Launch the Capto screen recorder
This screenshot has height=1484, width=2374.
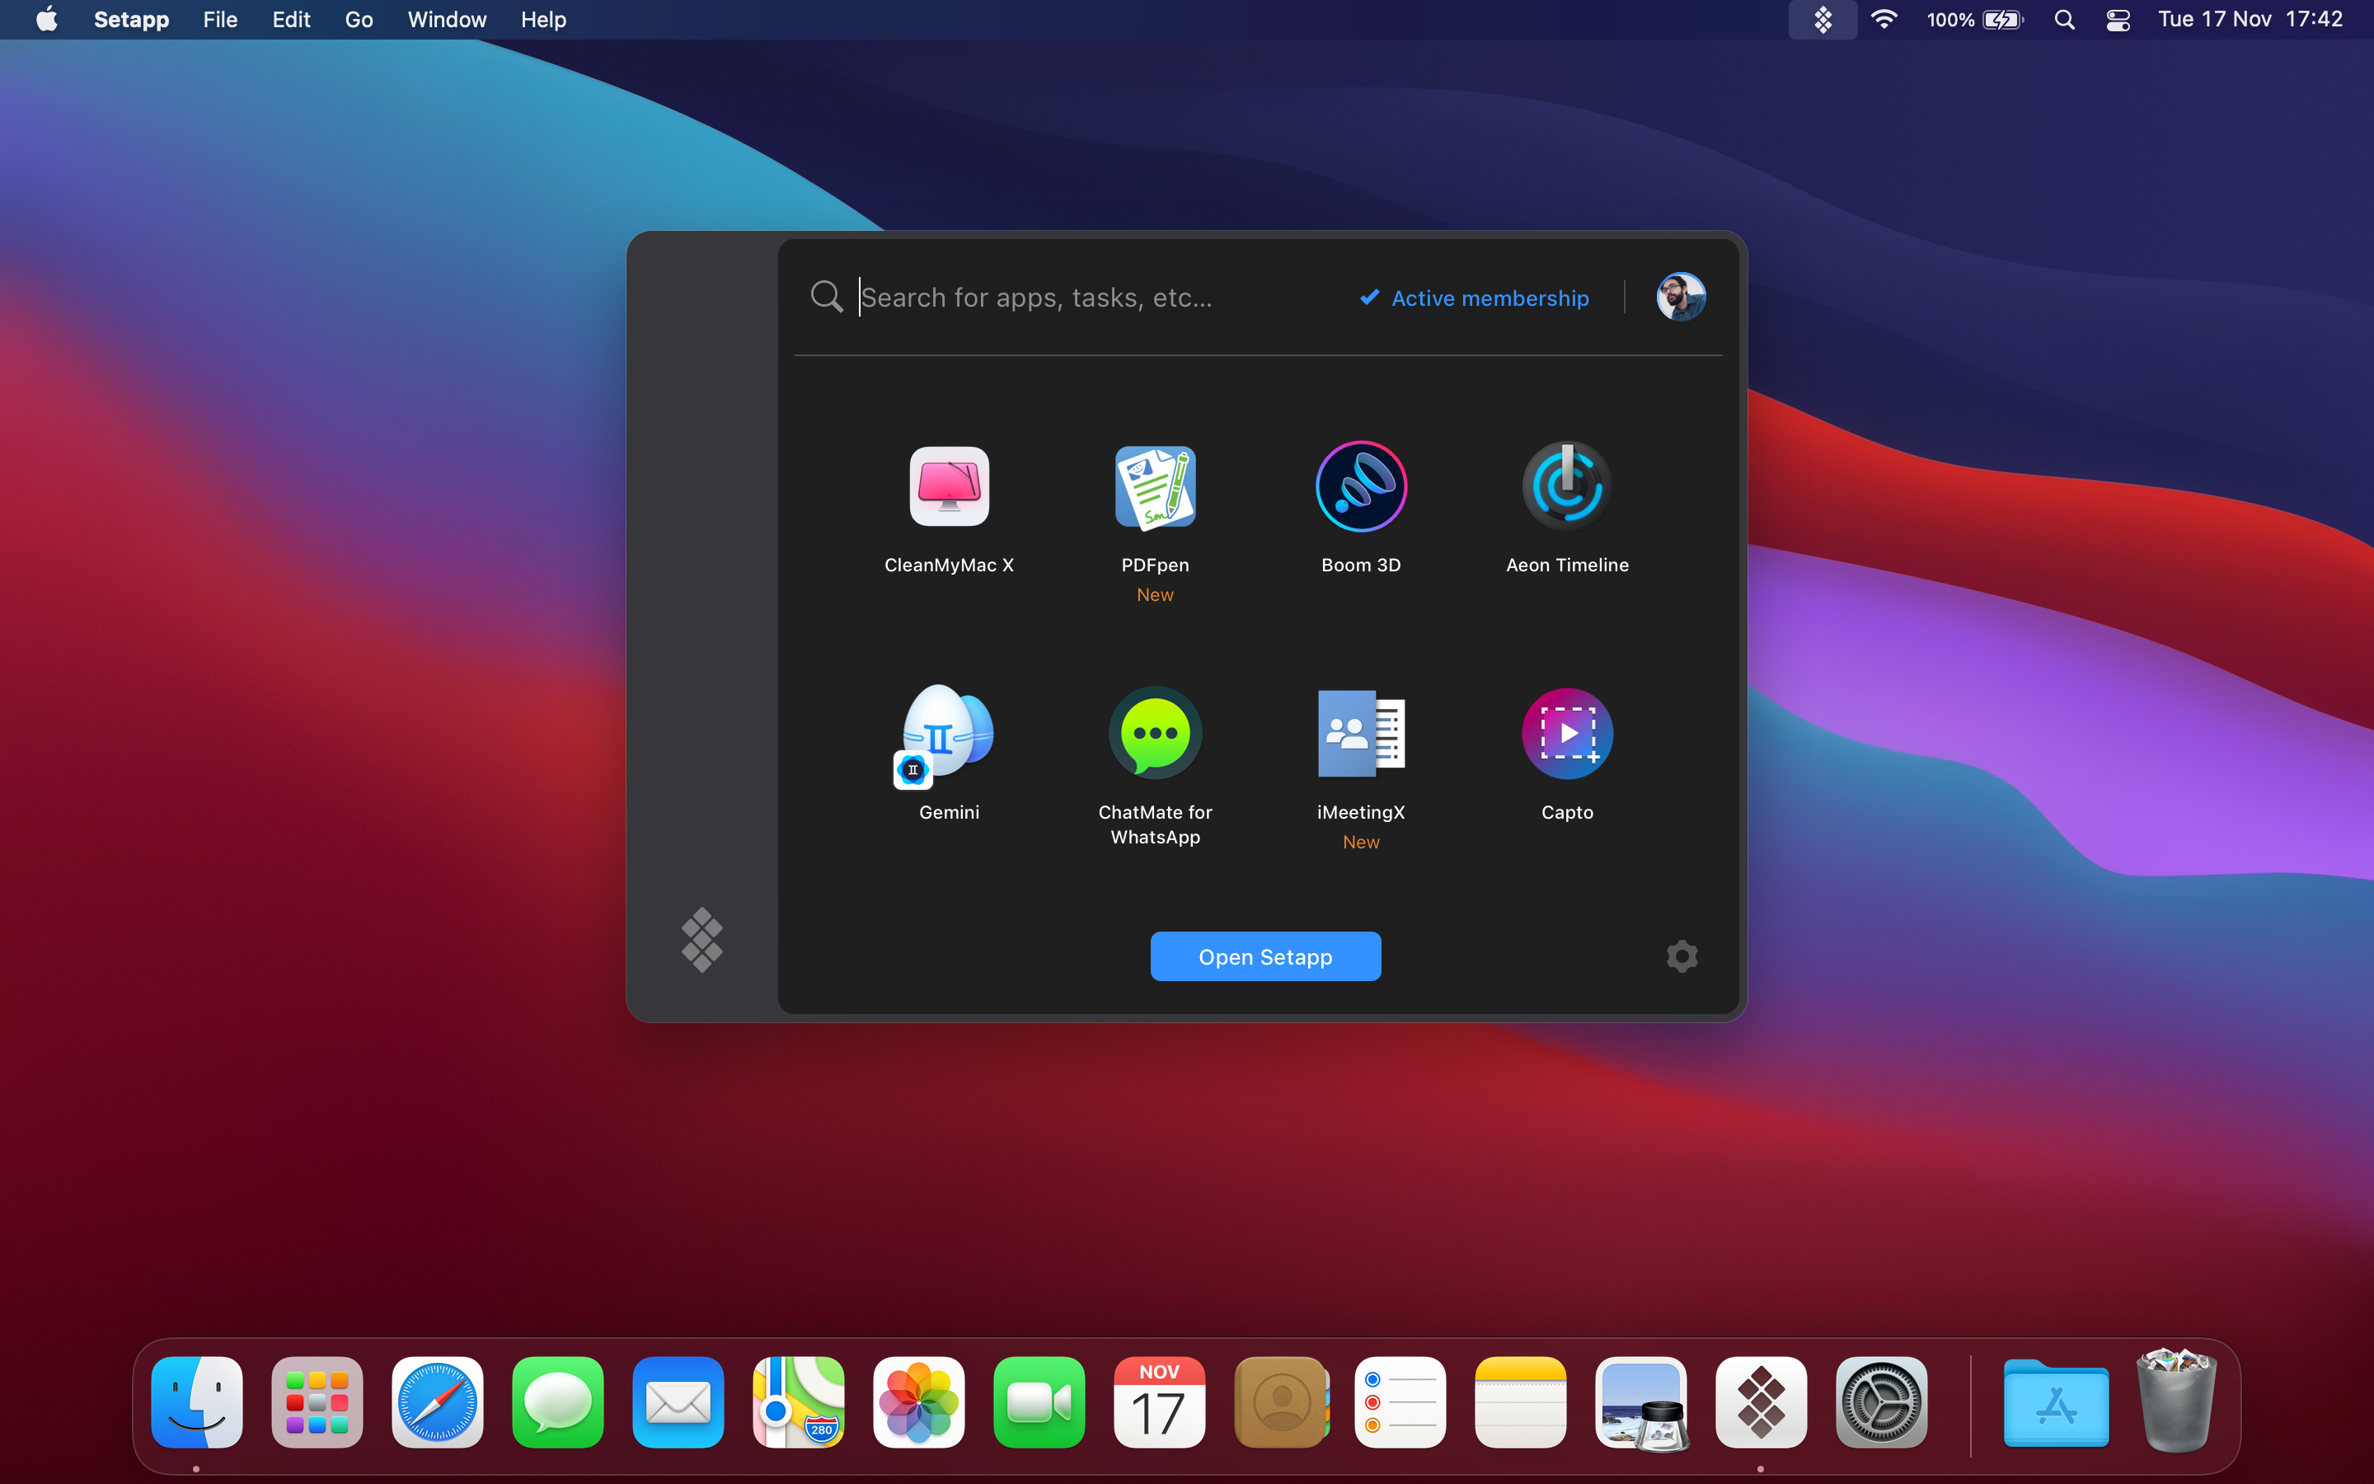[1567, 734]
